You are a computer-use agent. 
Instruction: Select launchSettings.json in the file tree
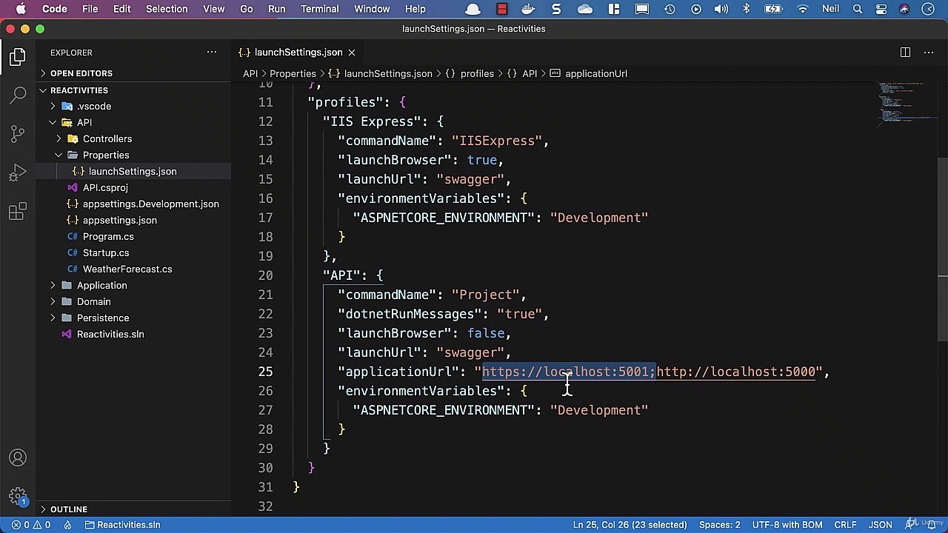tap(133, 172)
